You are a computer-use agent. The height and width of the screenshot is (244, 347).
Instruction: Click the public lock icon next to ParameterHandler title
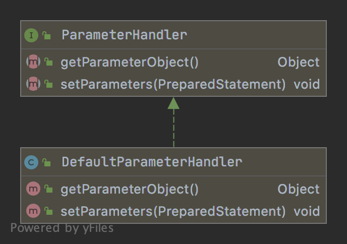point(46,35)
